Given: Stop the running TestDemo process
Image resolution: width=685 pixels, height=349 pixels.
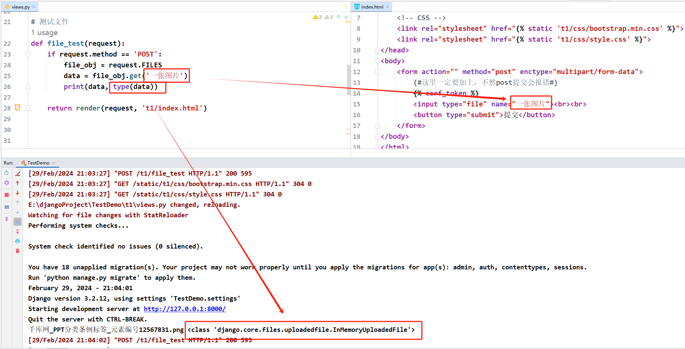Looking at the screenshot, I should tap(6, 195).
